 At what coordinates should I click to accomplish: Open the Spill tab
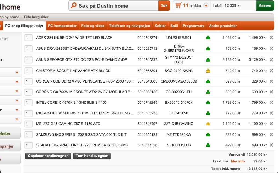coord(174,26)
